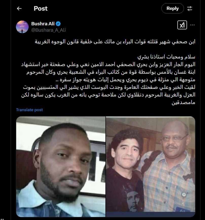Open the reply sort settings icon

190,9
